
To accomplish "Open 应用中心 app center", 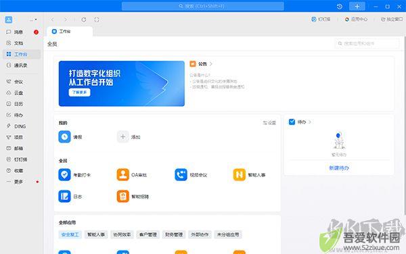I will click(x=356, y=20).
